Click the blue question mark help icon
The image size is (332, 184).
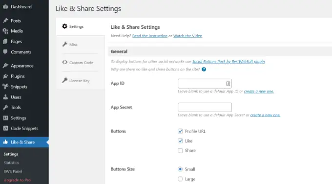(204, 69)
